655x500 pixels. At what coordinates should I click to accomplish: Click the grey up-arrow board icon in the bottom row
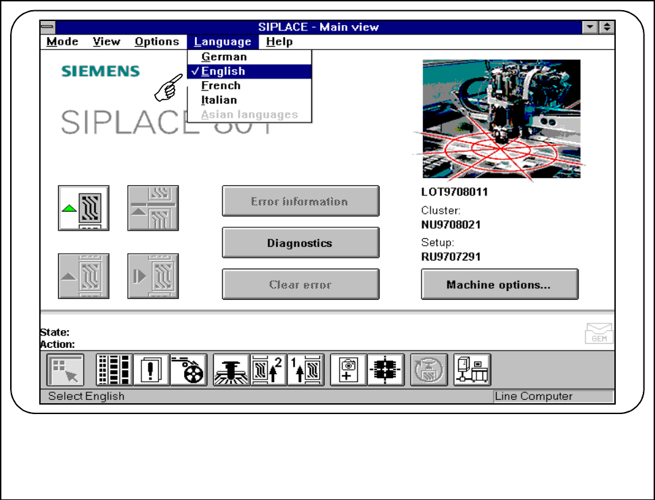tap(83, 276)
